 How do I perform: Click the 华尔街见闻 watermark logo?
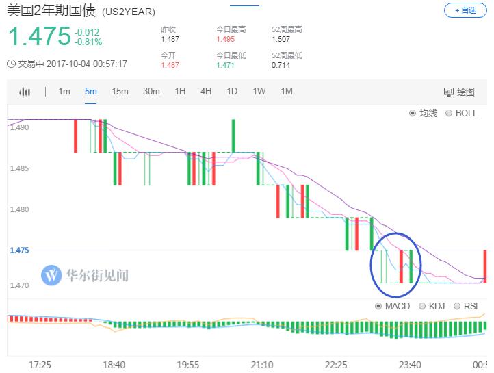coord(52,275)
